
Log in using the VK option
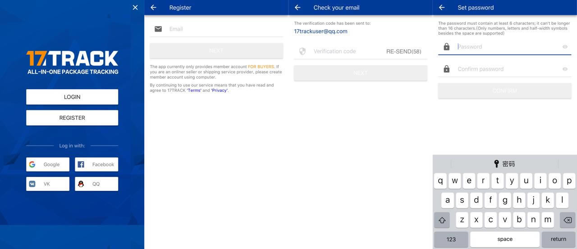pyautogui.click(x=48, y=184)
